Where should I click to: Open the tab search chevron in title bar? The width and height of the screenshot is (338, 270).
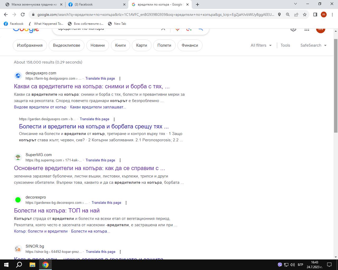pyautogui.click(x=295, y=4)
